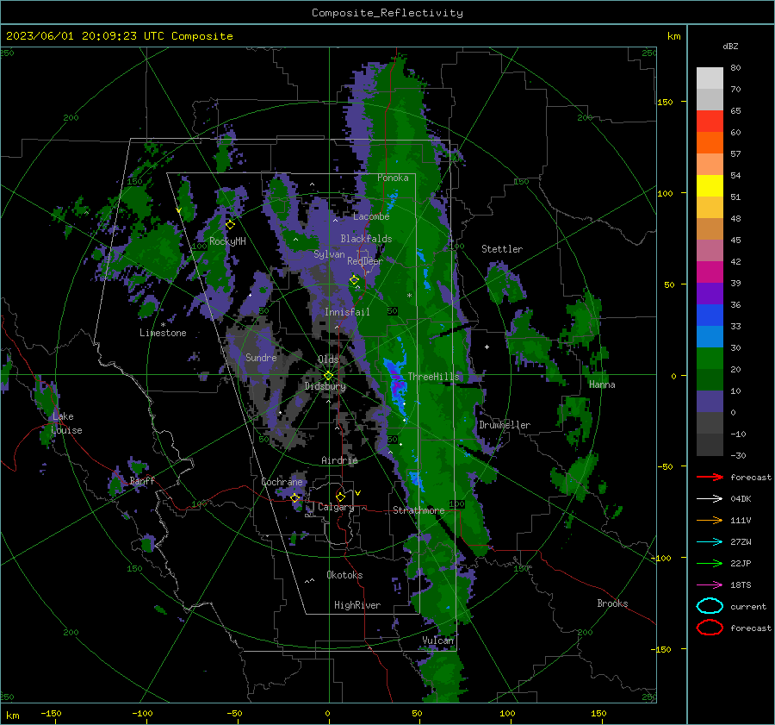
Task: Click the slate-blue swatch between 10 and 0 dBZ
Action: [x=710, y=402]
